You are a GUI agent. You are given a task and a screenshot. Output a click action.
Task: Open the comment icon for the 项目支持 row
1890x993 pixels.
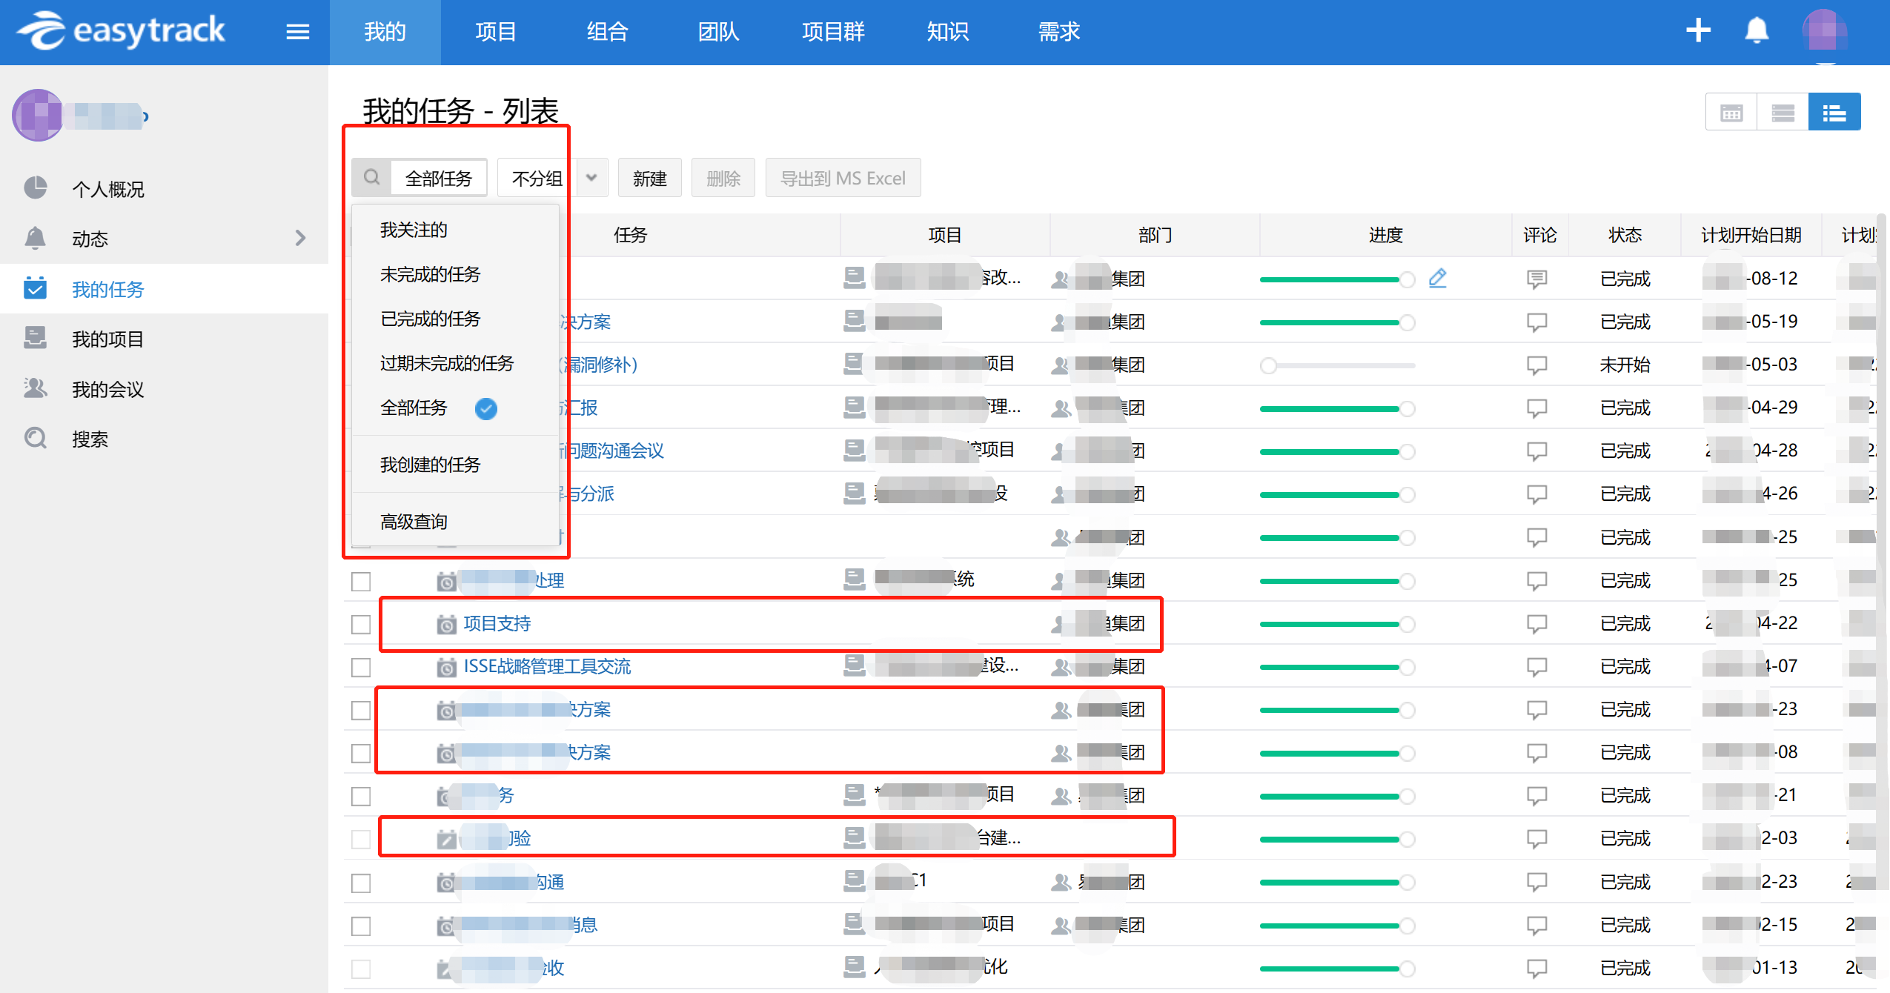pos(1536,624)
